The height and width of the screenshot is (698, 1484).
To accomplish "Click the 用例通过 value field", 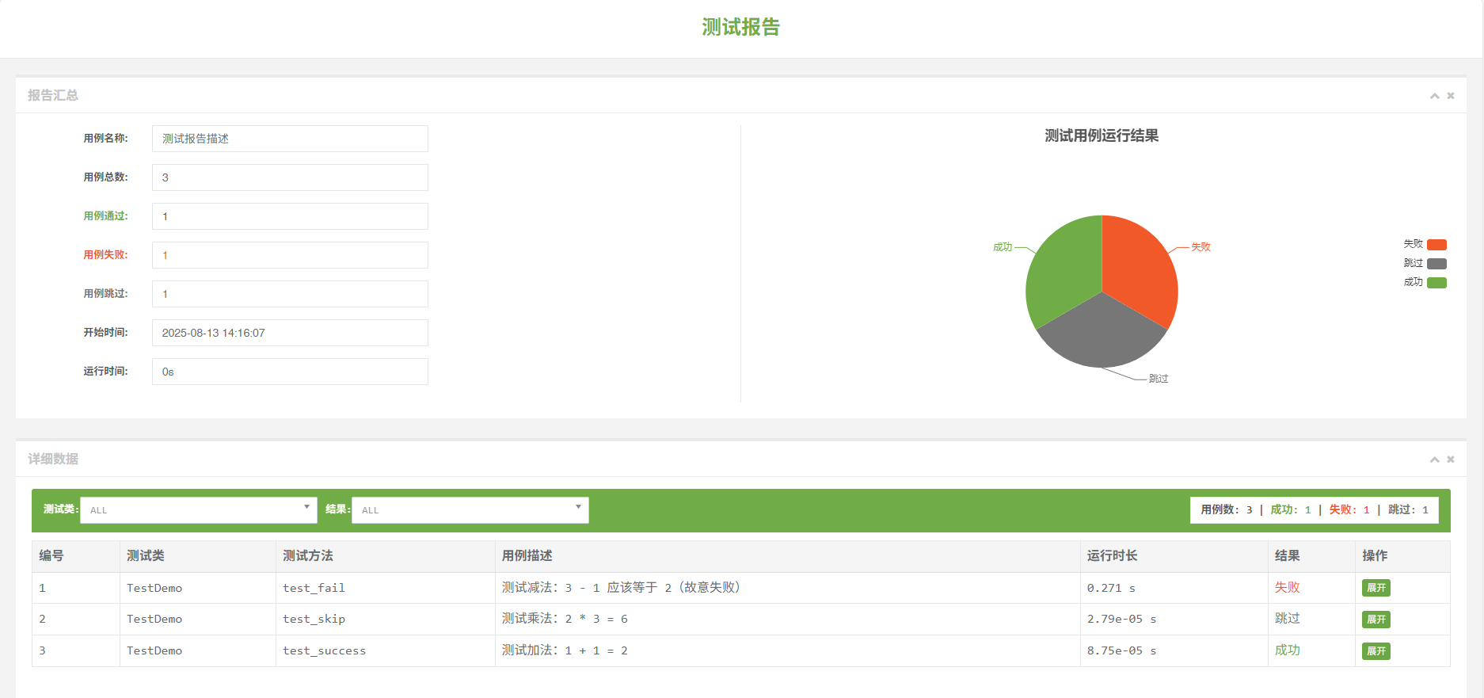I will click(x=290, y=216).
